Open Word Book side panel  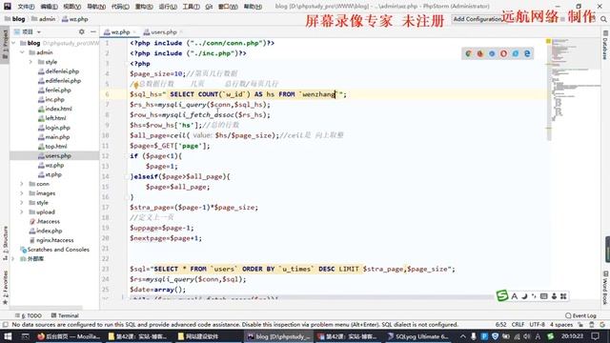605,288
